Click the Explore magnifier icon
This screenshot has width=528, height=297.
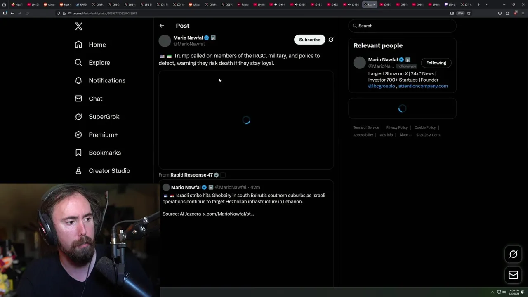point(78,63)
